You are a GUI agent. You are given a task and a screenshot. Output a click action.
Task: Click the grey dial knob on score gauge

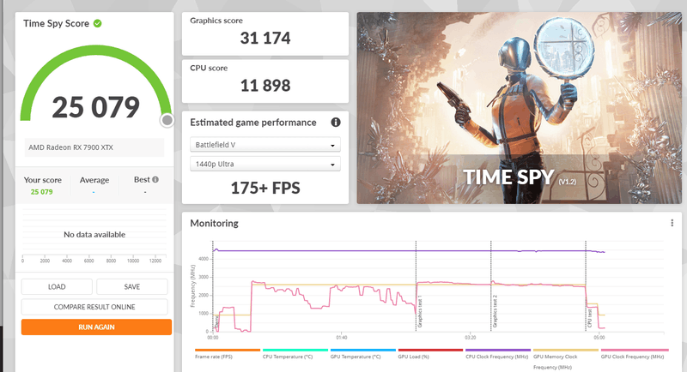click(x=167, y=120)
